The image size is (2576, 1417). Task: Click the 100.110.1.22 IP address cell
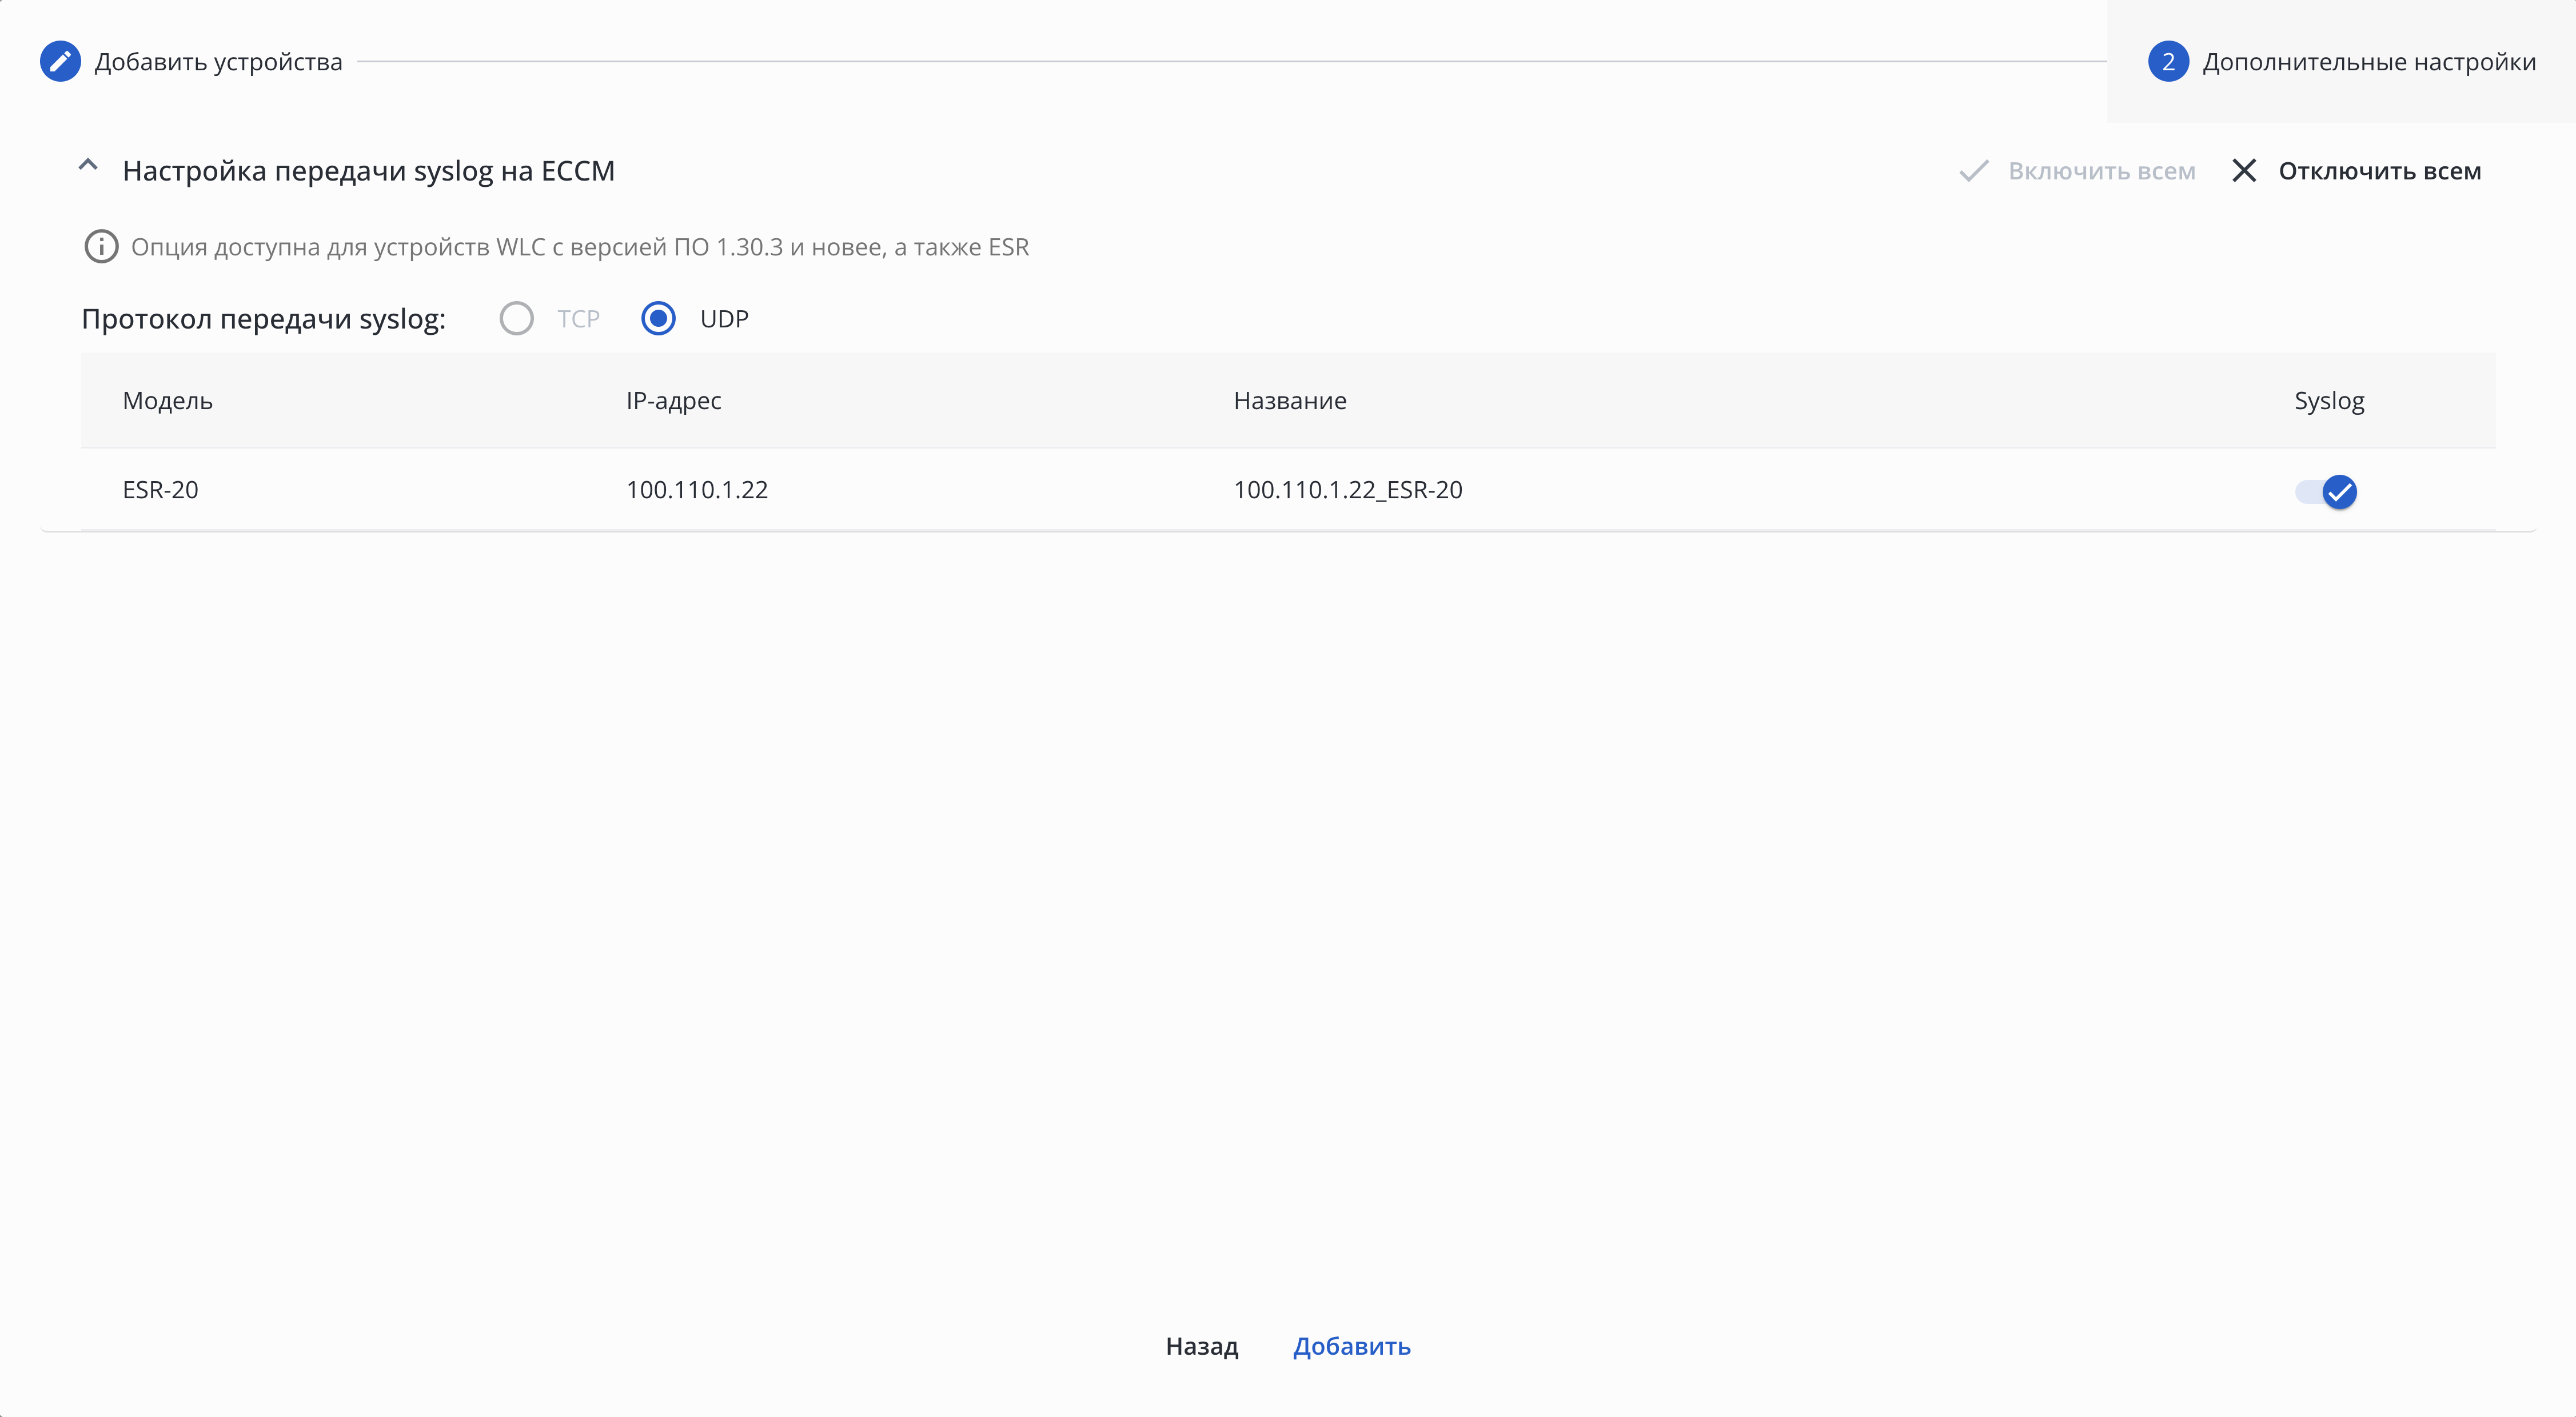coord(696,490)
